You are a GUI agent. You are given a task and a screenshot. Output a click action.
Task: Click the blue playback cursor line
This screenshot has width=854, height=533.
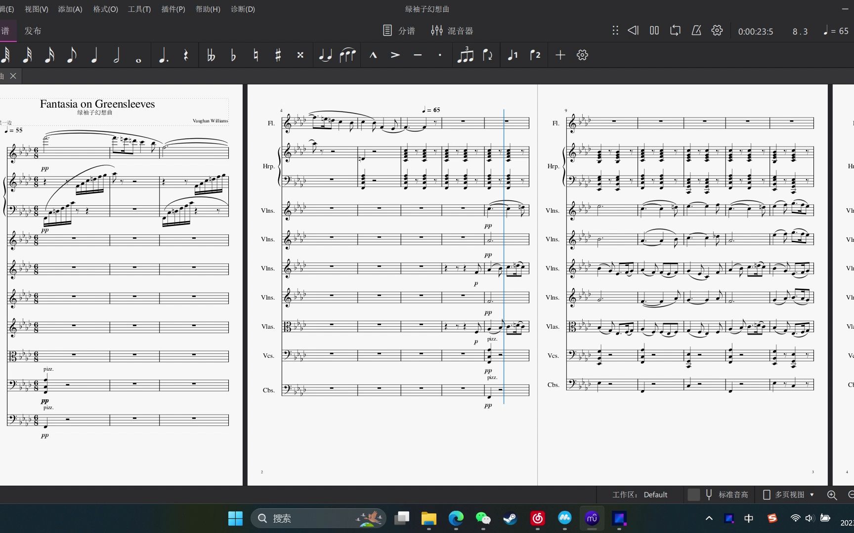[x=504, y=257]
